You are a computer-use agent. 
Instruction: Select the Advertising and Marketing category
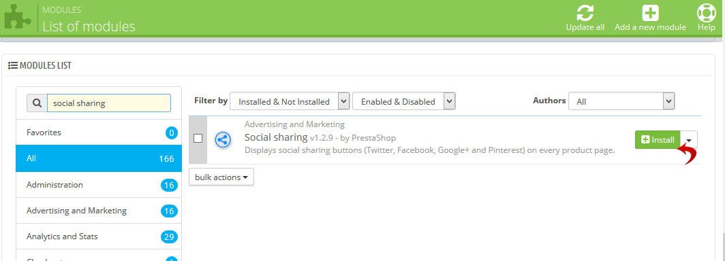coord(99,211)
